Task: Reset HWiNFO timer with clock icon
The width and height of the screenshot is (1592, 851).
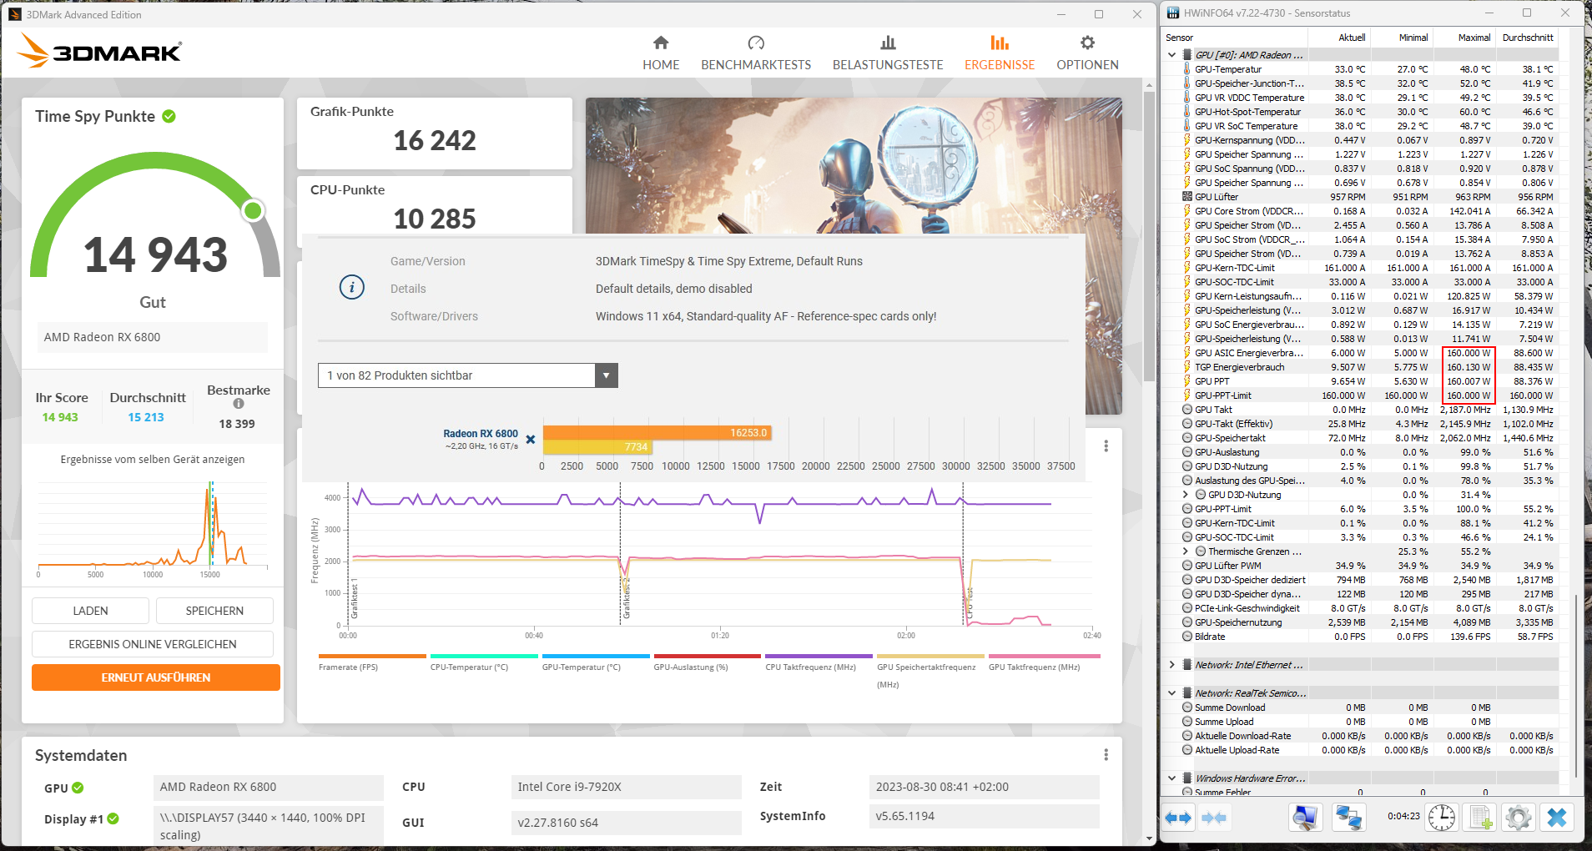Action: click(x=1442, y=818)
